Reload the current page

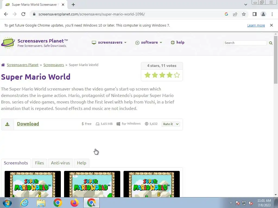tap(23, 14)
